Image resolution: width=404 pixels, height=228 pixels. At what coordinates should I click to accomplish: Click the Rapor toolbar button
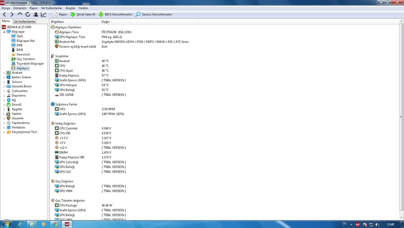60,14
